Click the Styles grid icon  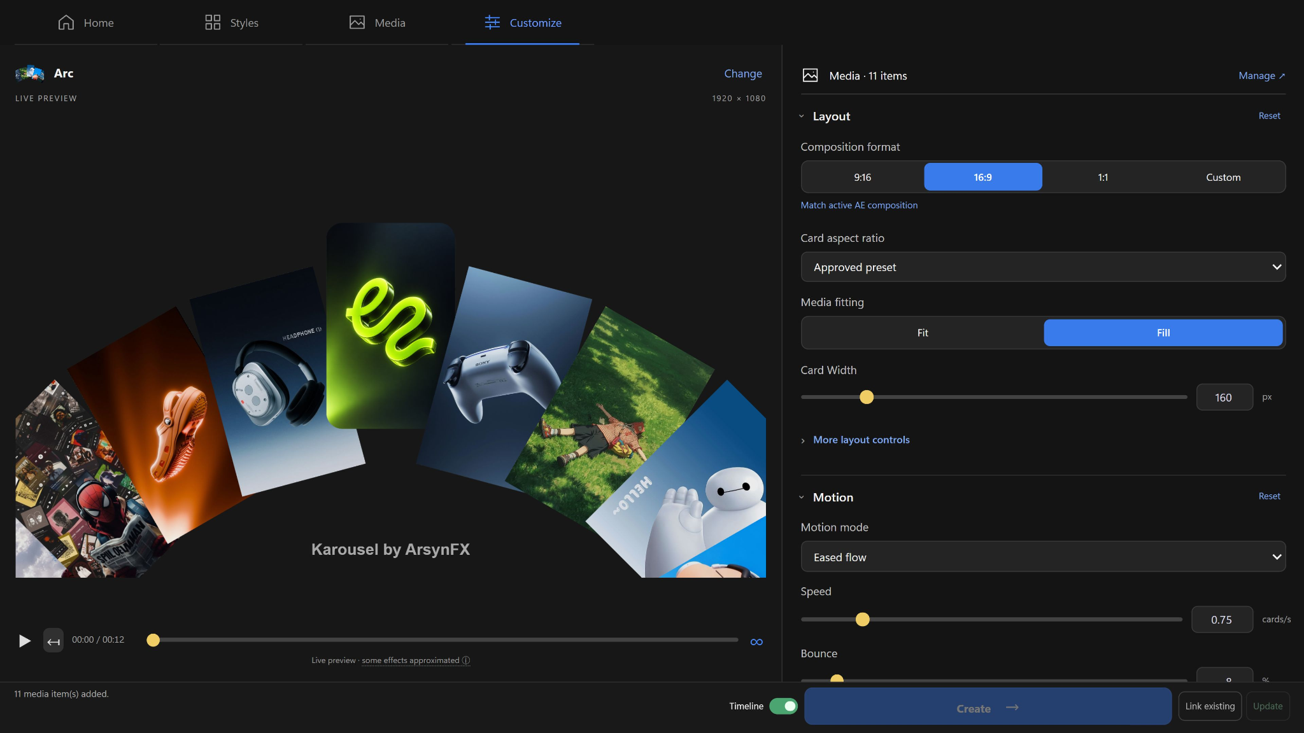213,22
